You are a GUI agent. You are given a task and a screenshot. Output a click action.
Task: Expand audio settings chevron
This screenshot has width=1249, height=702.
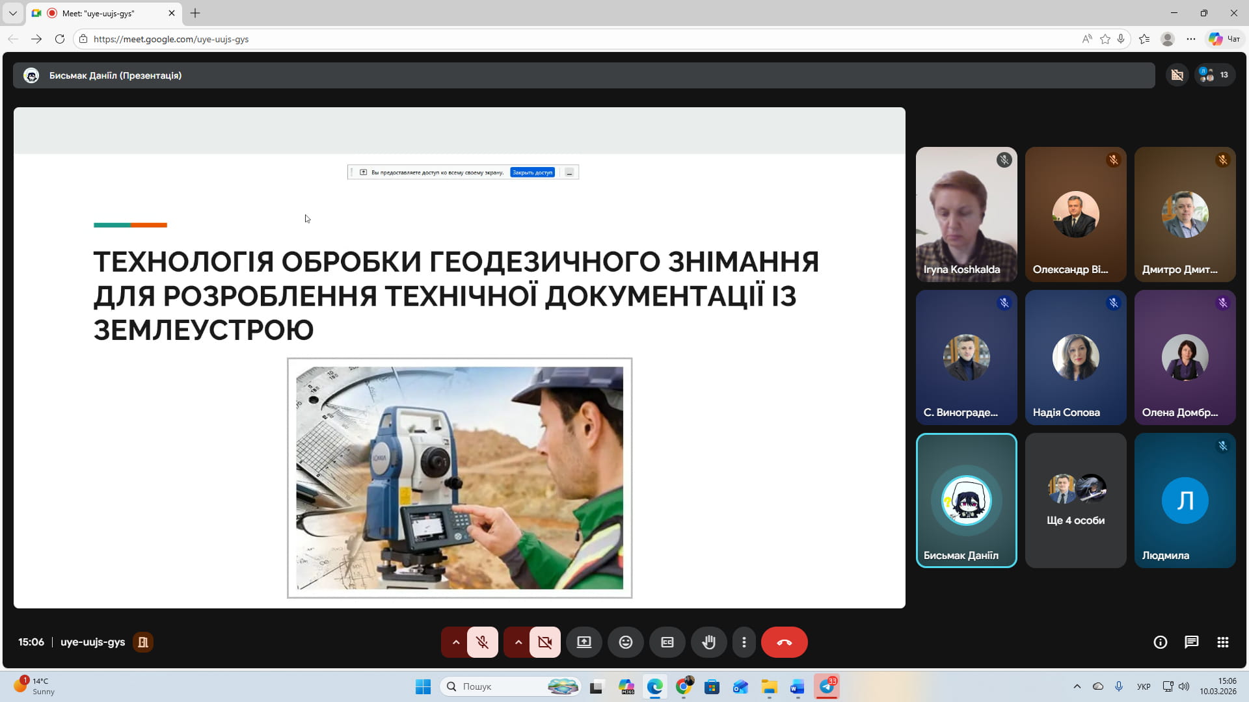coord(455,642)
